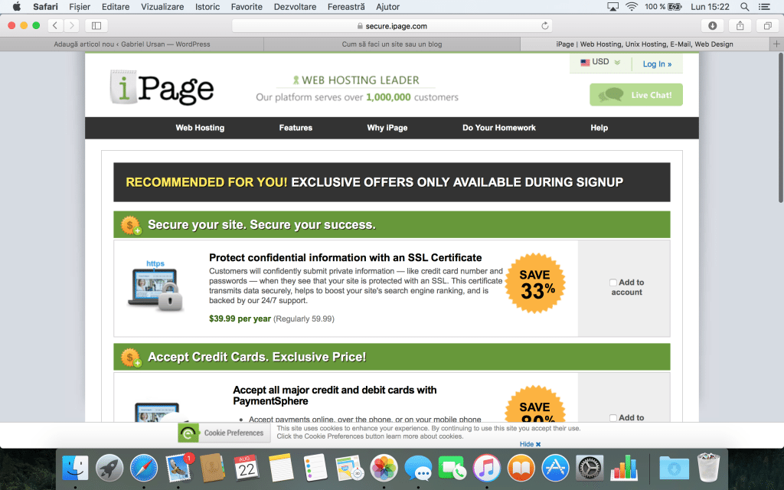Open the Why iPage nav item
Image resolution: width=784 pixels, height=490 pixels.
(387, 128)
